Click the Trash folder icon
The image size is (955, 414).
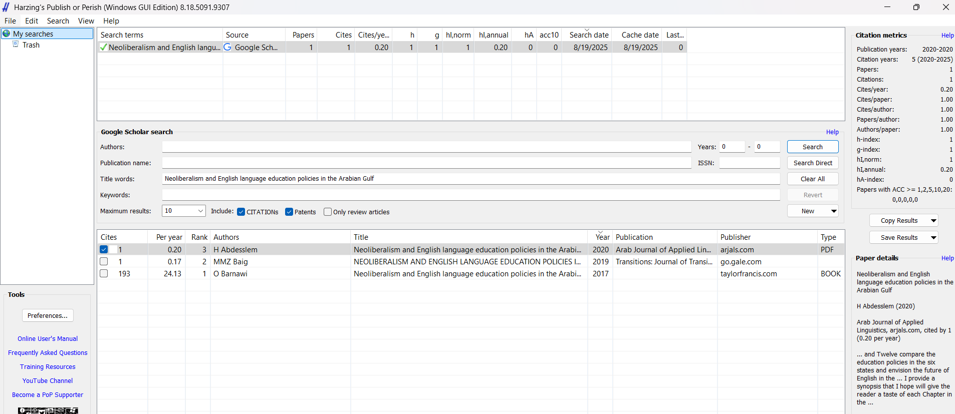pos(16,45)
